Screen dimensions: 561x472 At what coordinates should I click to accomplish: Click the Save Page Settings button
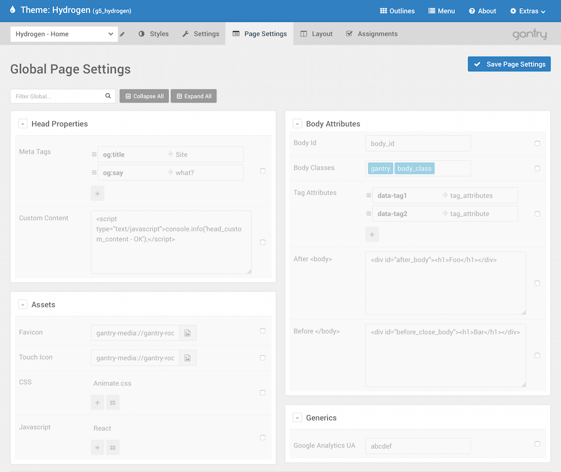click(x=509, y=64)
